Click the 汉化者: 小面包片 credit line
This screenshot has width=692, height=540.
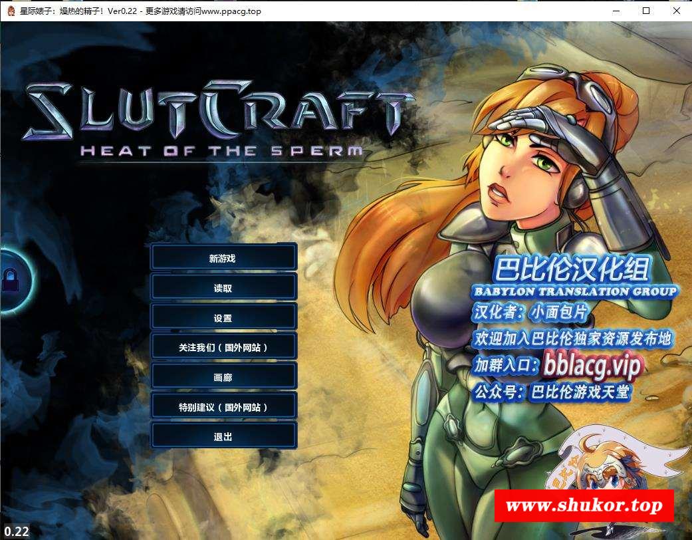coord(530,312)
